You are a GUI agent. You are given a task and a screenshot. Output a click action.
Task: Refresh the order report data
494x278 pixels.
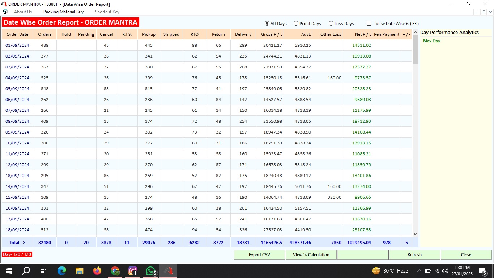[x=414, y=255]
